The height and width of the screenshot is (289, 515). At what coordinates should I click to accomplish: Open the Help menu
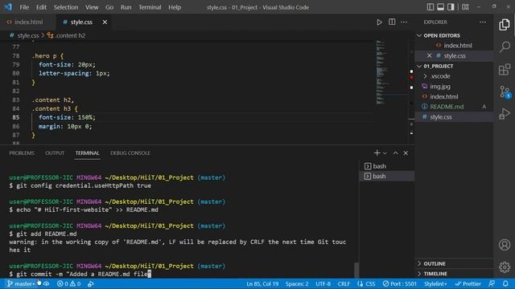175,7
